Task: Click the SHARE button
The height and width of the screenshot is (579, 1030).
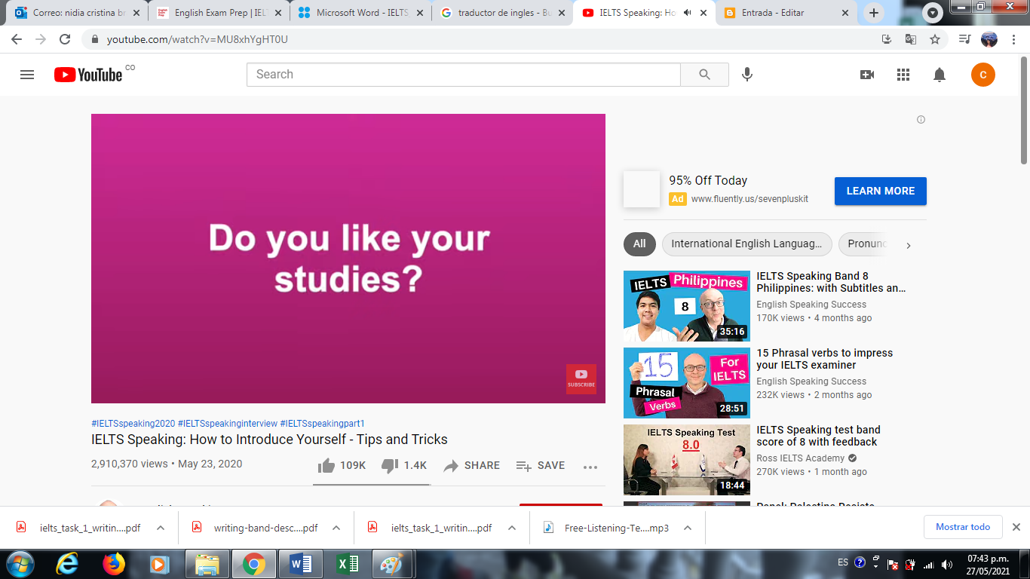Action: pyautogui.click(x=472, y=466)
